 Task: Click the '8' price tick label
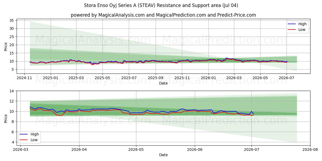(x=13, y=122)
